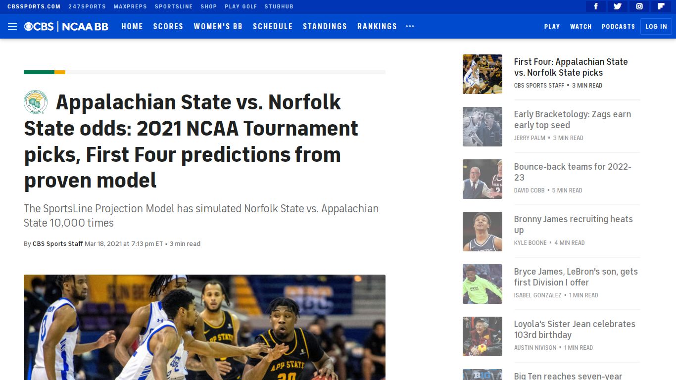Read Bounce-back teams for 2022-23 headline

[573, 172]
